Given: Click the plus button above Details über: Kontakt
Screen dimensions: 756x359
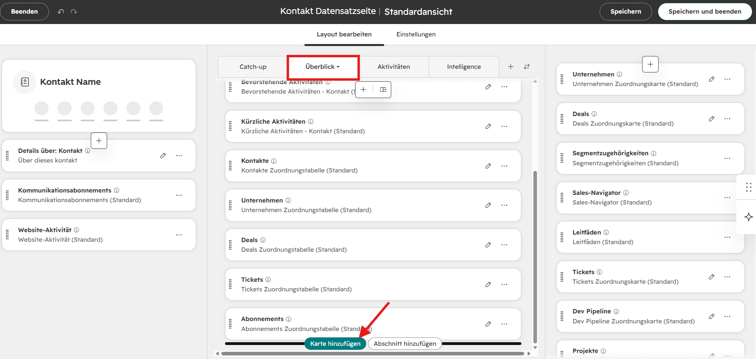Looking at the screenshot, I should click(99, 140).
